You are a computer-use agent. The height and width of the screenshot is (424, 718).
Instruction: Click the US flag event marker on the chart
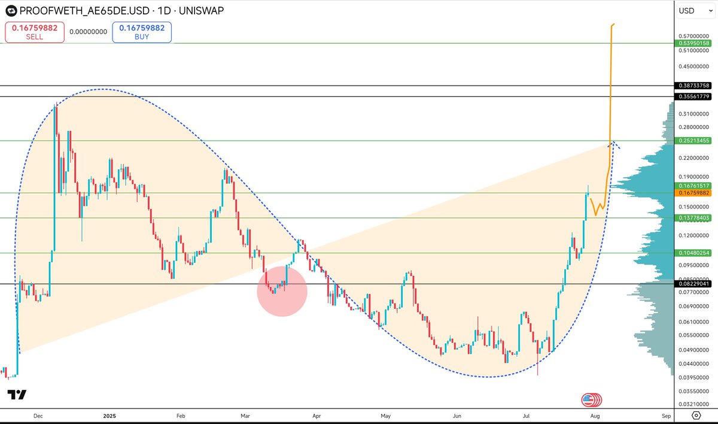pyautogui.click(x=591, y=399)
